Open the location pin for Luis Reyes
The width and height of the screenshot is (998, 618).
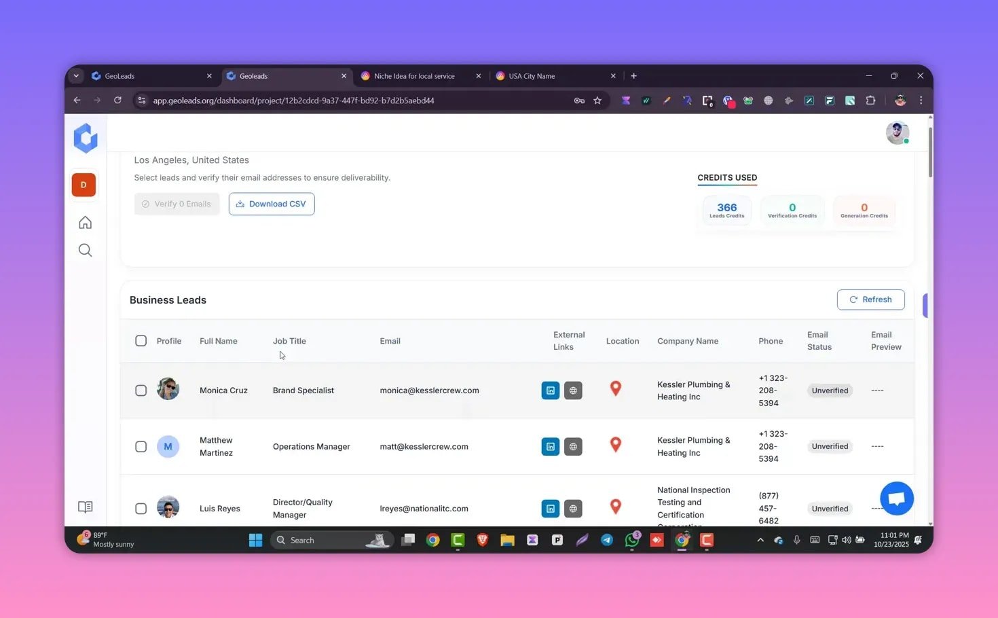point(615,507)
